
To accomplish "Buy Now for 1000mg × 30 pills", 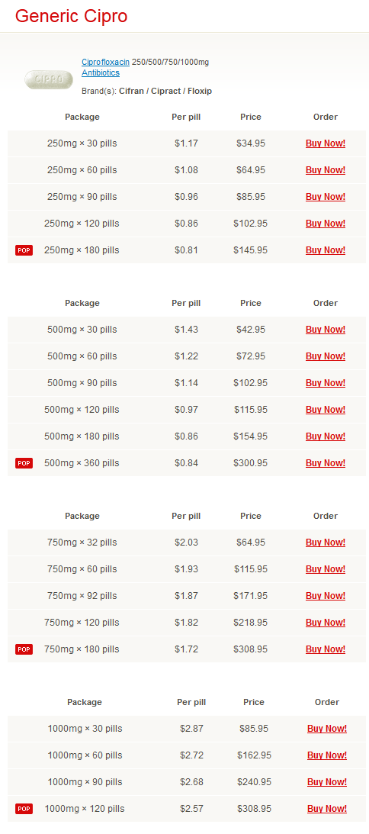I will [x=327, y=728].
